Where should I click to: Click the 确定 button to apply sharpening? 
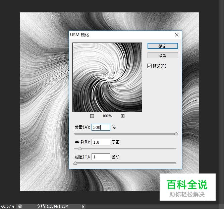(x=163, y=46)
